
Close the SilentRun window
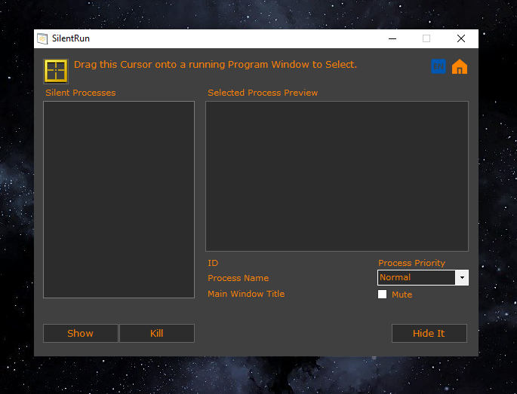[461, 38]
